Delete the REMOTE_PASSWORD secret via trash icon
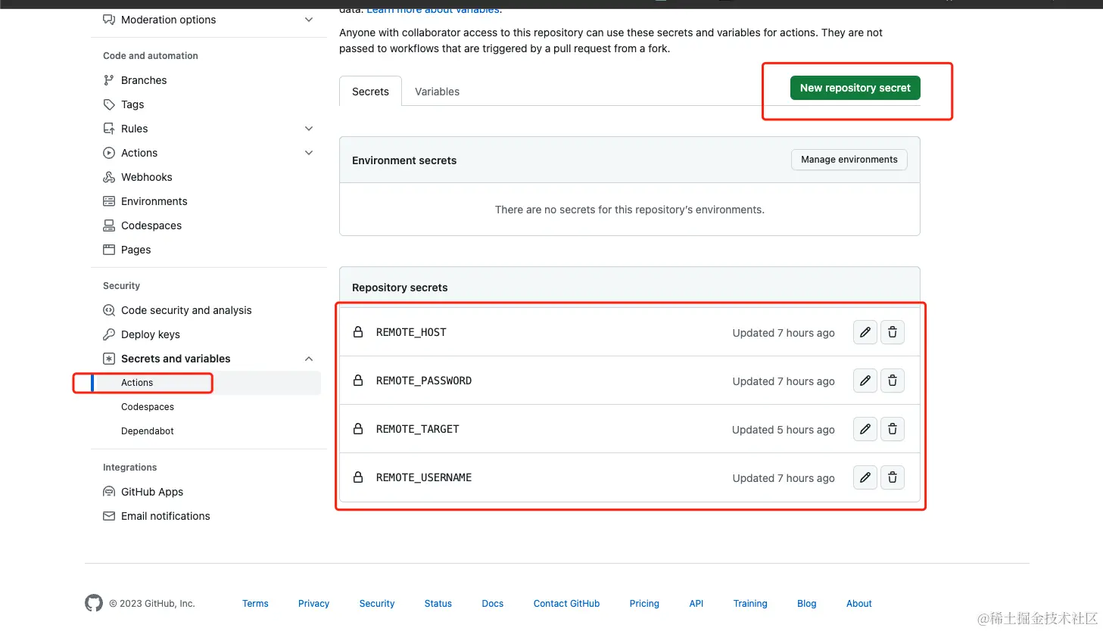The height and width of the screenshot is (631, 1103). pyautogui.click(x=893, y=381)
